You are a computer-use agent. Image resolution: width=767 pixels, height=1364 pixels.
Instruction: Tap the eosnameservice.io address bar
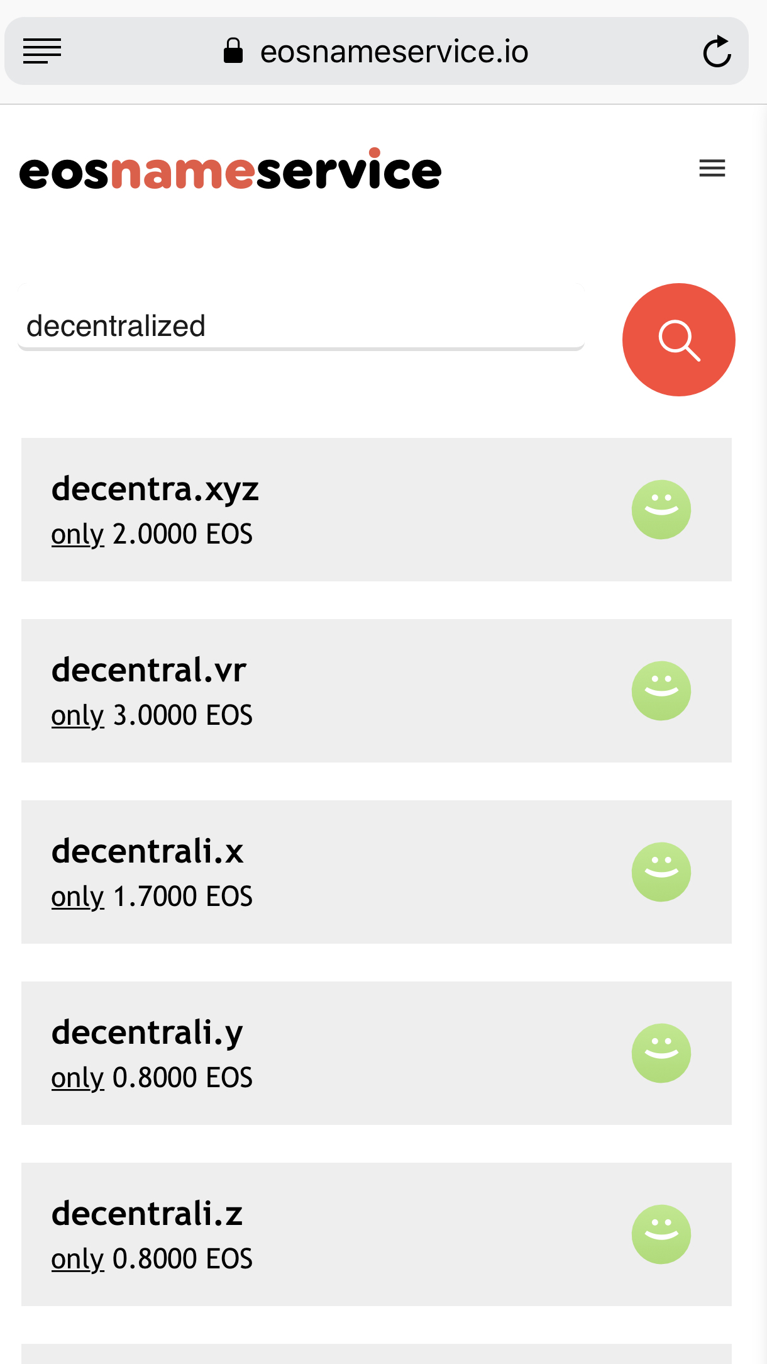pyautogui.click(x=394, y=52)
